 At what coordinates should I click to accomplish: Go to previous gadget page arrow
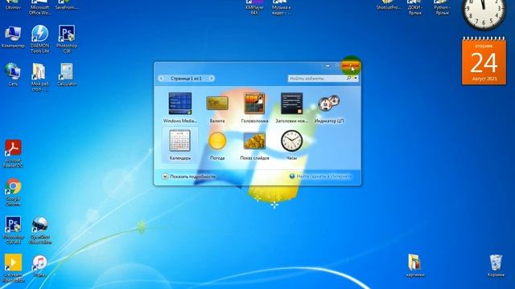click(161, 79)
